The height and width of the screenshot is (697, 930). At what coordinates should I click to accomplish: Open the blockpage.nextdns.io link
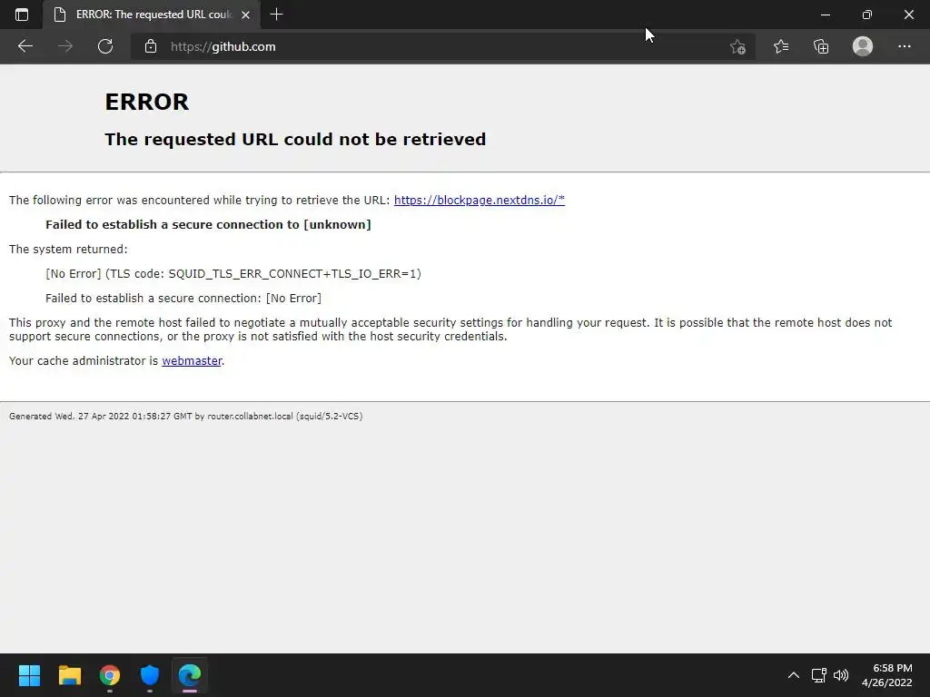[x=480, y=200]
